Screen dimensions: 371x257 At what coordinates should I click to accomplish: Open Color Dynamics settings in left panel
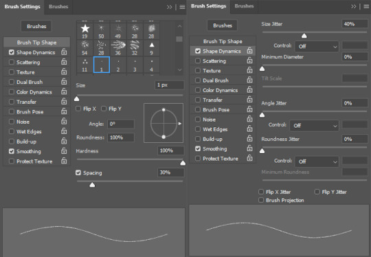point(34,92)
